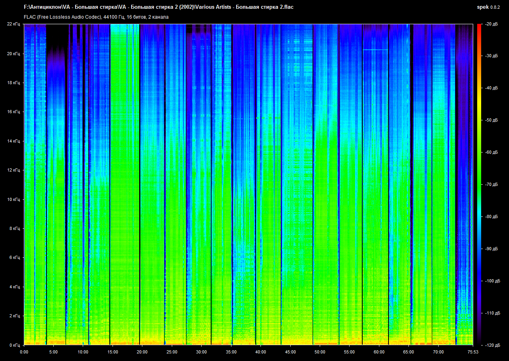Click the 75:53 end time label
Image resolution: width=509 pixels, height=361 pixels.
click(473, 352)
